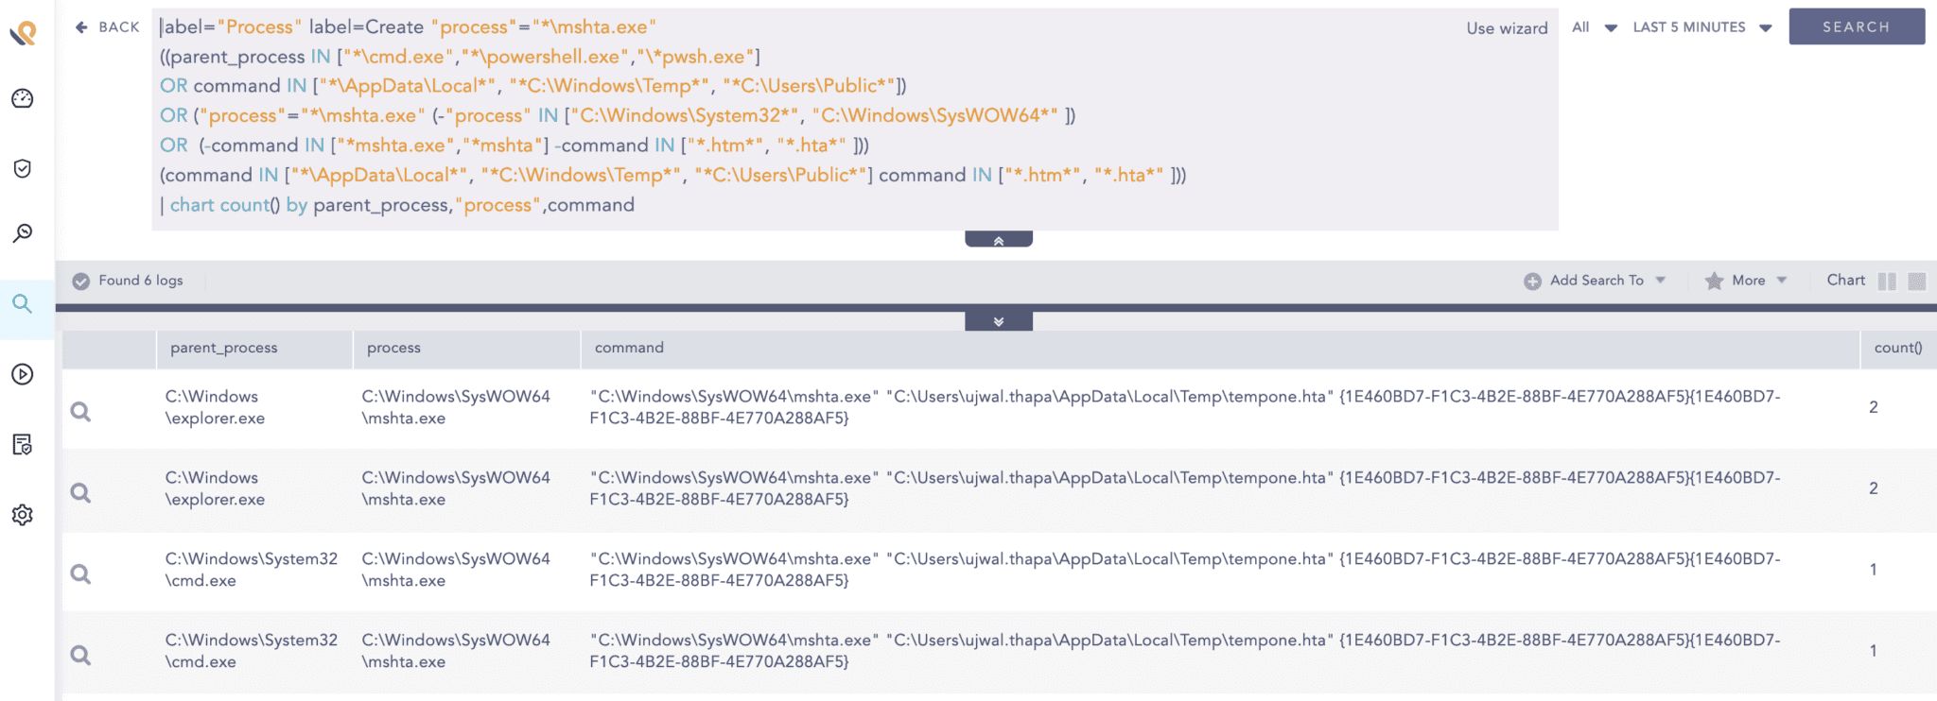The width and height of the screenshot is (1937, 701).
Task: Open the report document icon in sidebar
Action: click(23, 445)
